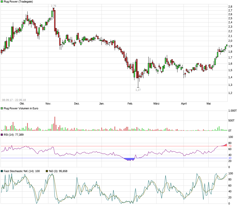The image size is (238, 206).
Task: Click the 'RSI (14): 77,389' label
Action: [14, 135]
